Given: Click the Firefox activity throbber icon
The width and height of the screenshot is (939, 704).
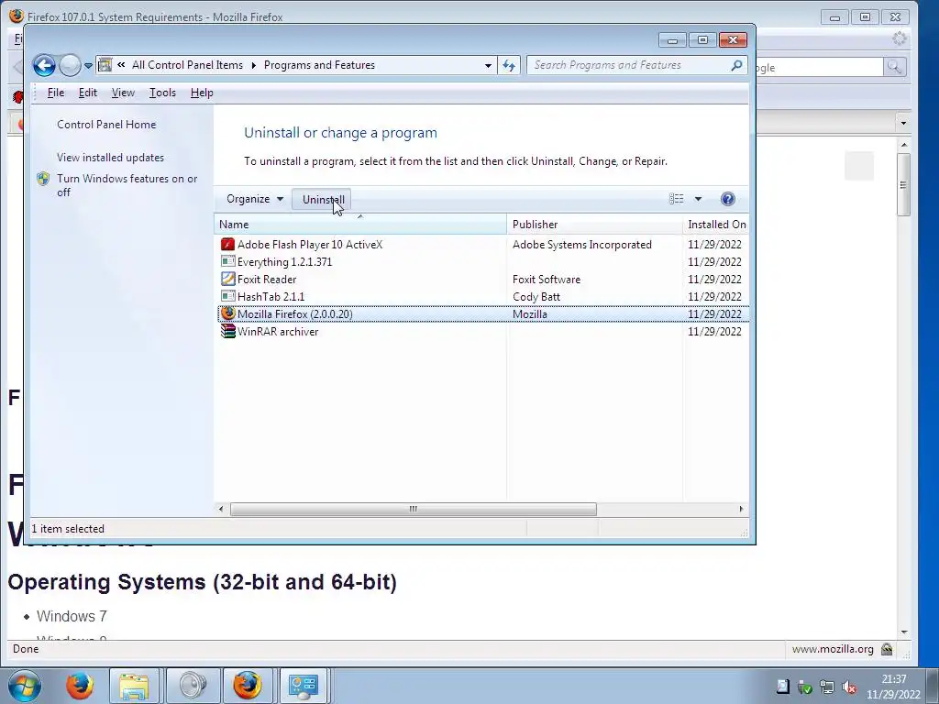Looking at the screenshot, I should 900,38.
